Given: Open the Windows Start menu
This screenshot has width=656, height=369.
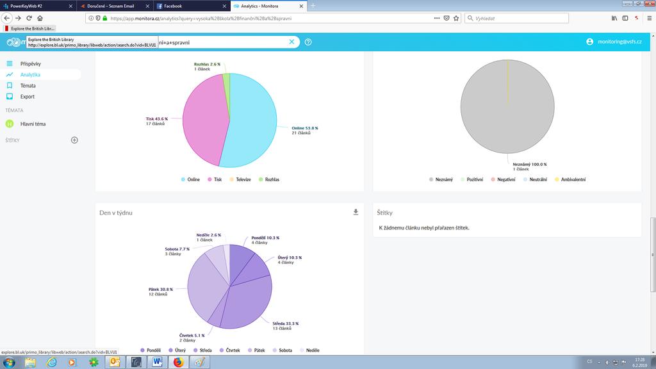Looking at the screenshot, I should [9, 363].
